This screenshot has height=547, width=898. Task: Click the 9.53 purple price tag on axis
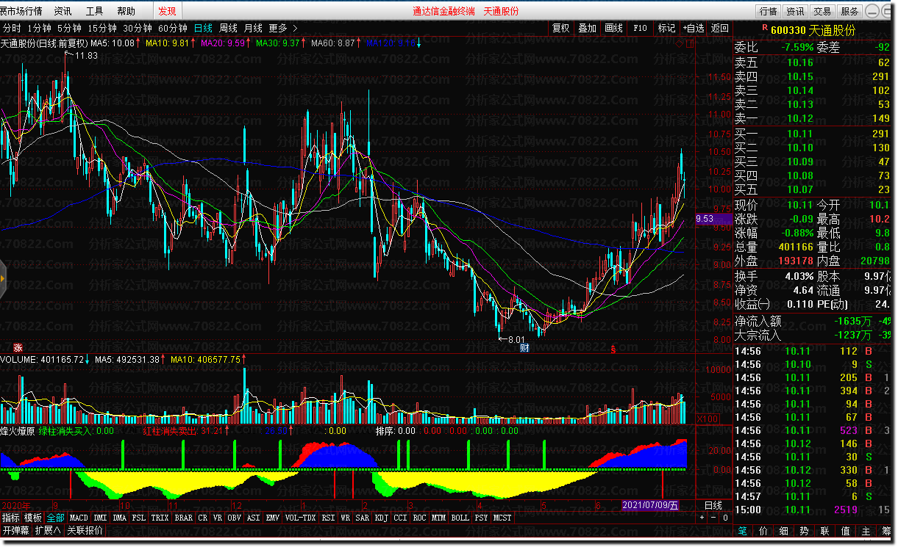coord(713,218)
